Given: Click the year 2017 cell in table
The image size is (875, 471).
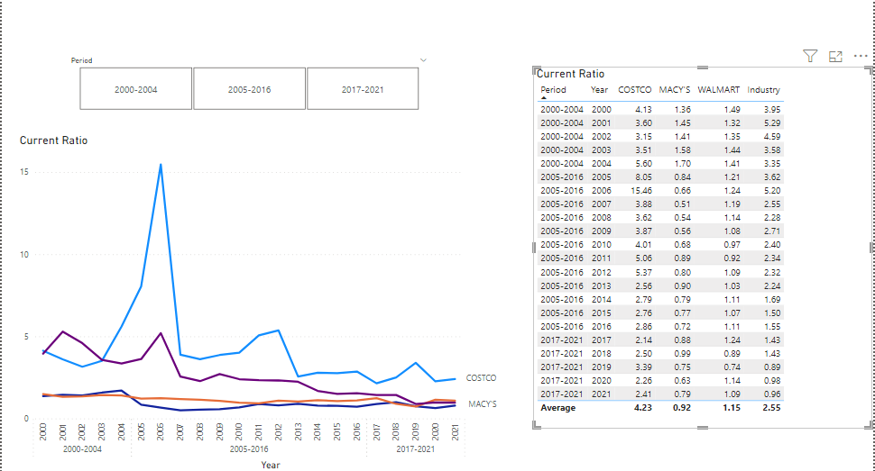Looking at the screenshot, I should [602, 340].
